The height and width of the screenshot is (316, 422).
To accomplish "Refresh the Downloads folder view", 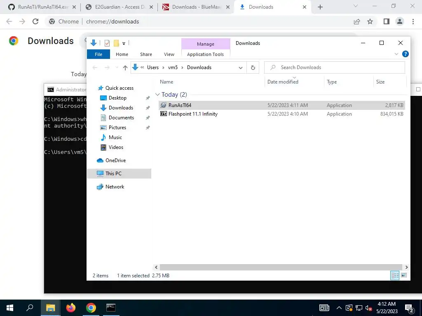I will click(x=253, y=68).
